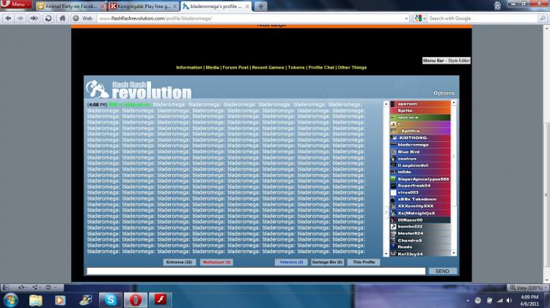Close the bladeromega's profile tab
Viewport: 550px width, 308px height.
click(x=247, y=7)
